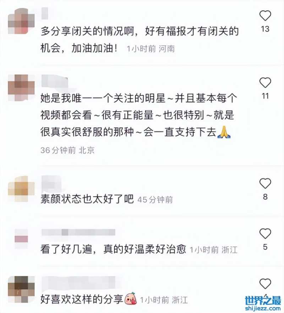Heart the 好温柔好治愈 comment
Screen dimensions: 284x313
pos(265,234)
